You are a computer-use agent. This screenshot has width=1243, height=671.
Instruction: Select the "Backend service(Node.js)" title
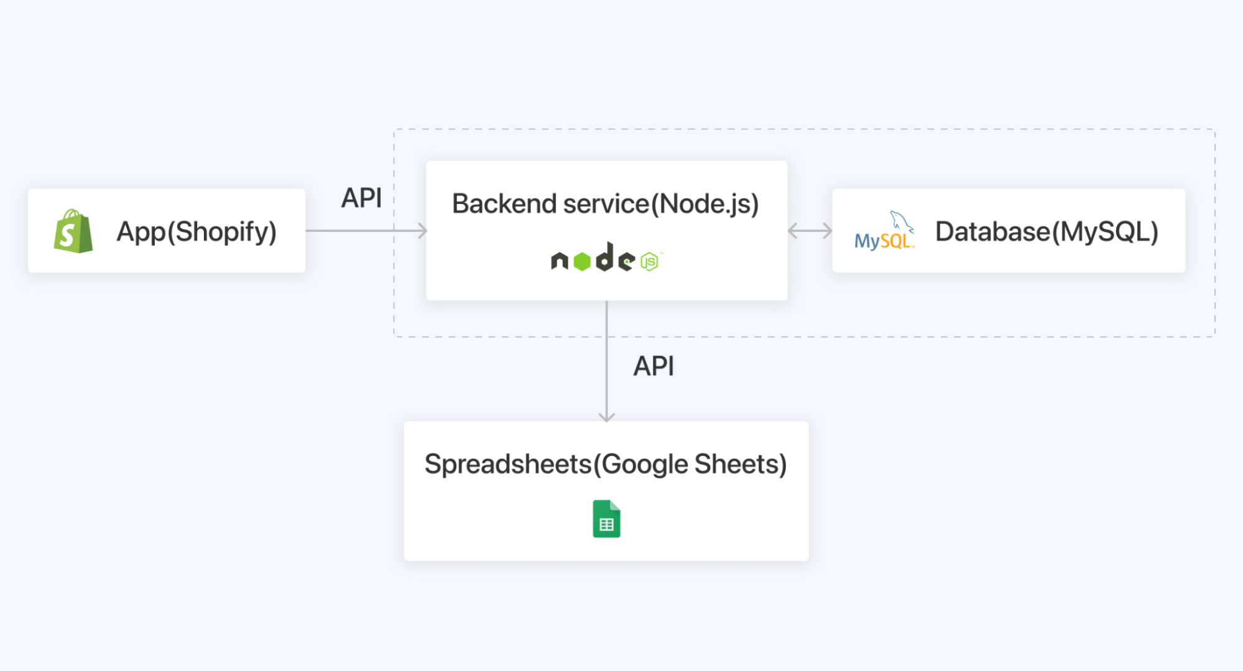tap(606, 204)
